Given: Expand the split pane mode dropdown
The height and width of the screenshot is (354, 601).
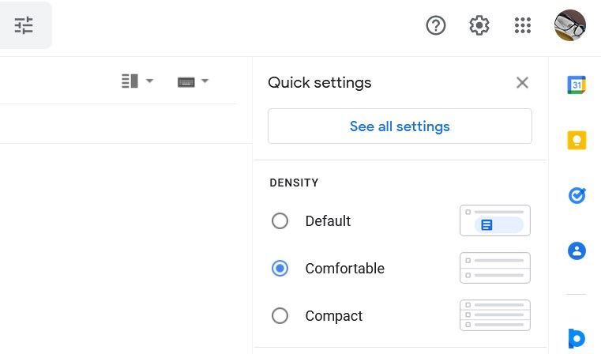Looking at the screenshot, I should (137, 81).
